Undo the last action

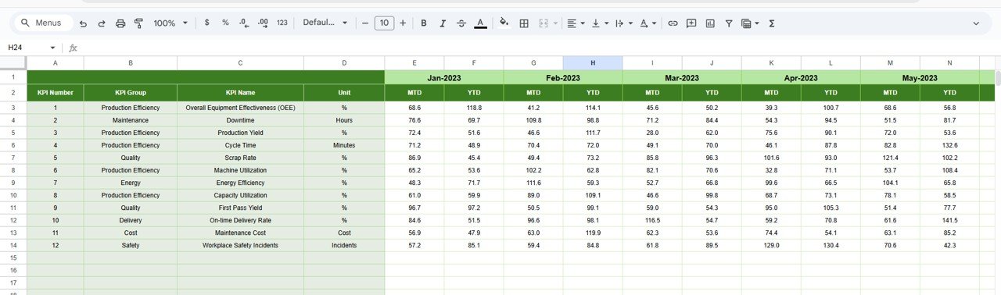(84, 23)
